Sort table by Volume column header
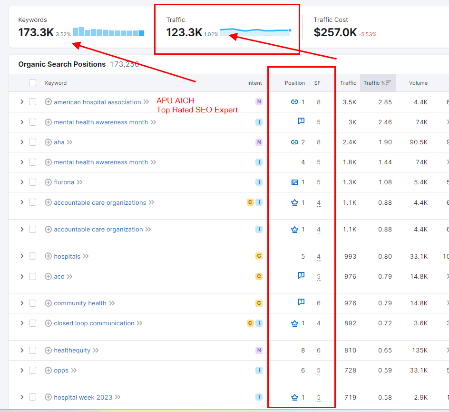This screenshot has width=449, height=412. [418, 83]
